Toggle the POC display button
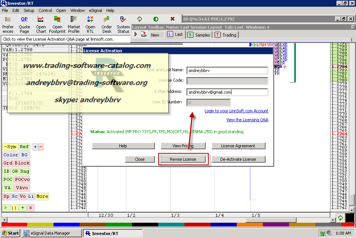Image resolution: width=356 pixels, height=238 pixels. point(7,180)
